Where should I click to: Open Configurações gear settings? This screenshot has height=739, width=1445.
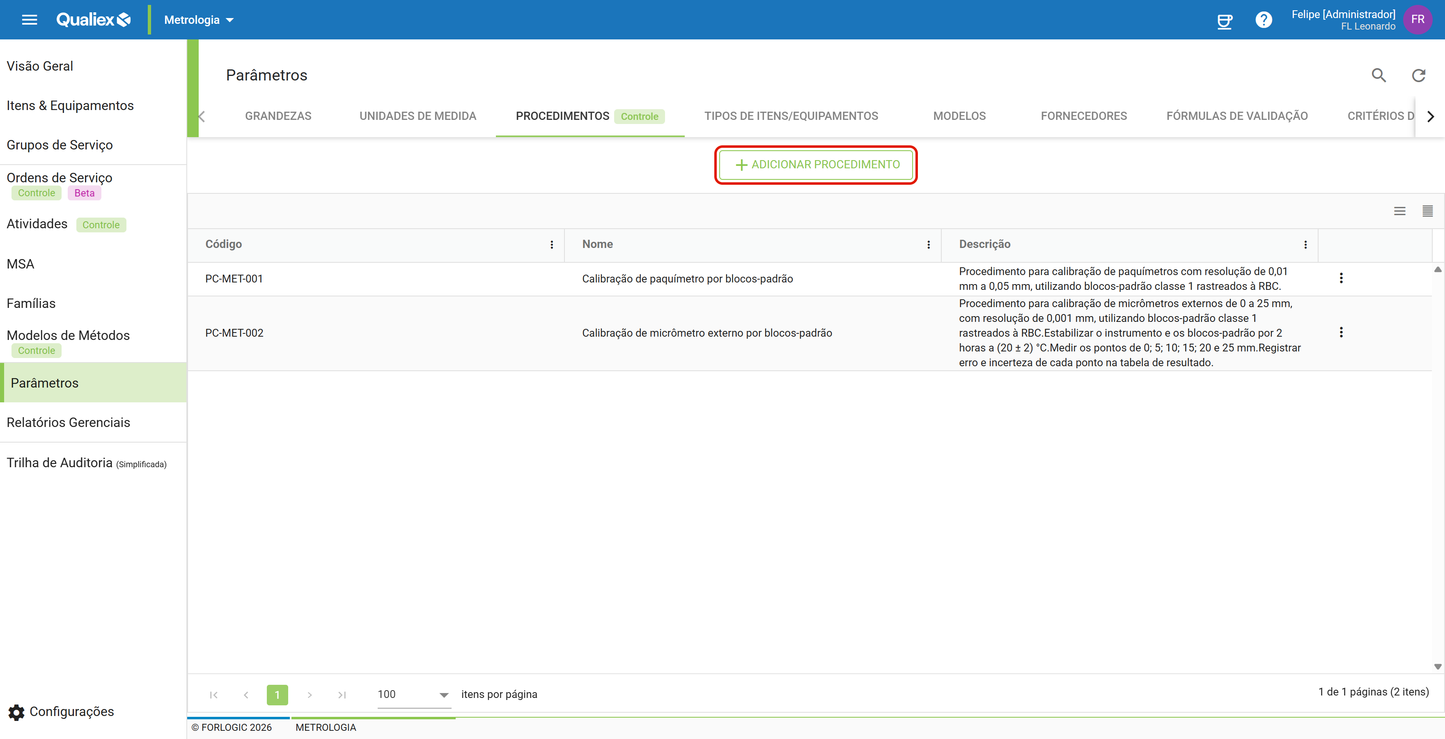pyautogui.click(x=61, y=711)
